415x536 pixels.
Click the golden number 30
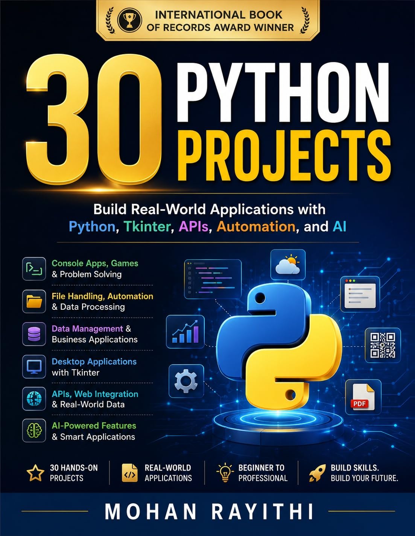pyautogui.click(x=94, y=120)
